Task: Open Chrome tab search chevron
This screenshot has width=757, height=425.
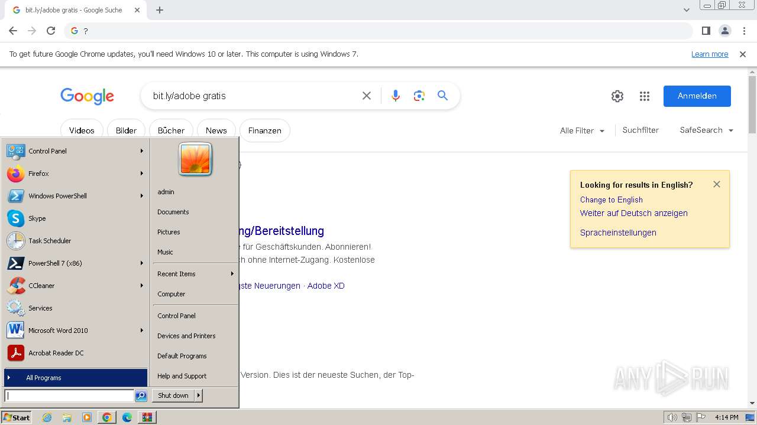Action: coord(687,10)
